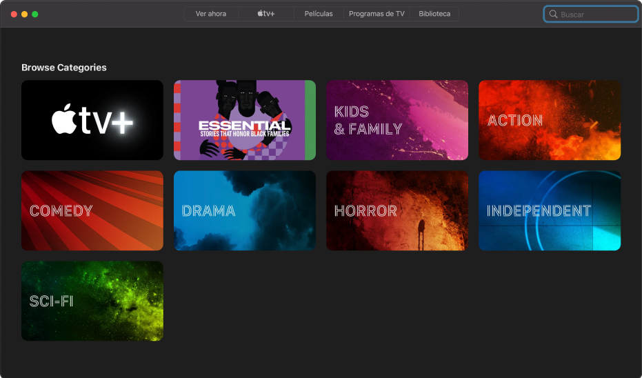
Task: Select the Comedy category tile
Action: [x=92, y=210]
